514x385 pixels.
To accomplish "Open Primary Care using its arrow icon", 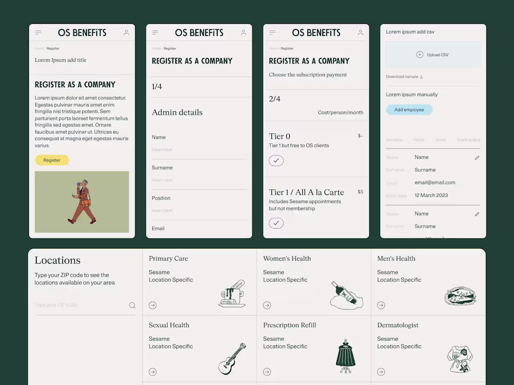I will [152, 305].
